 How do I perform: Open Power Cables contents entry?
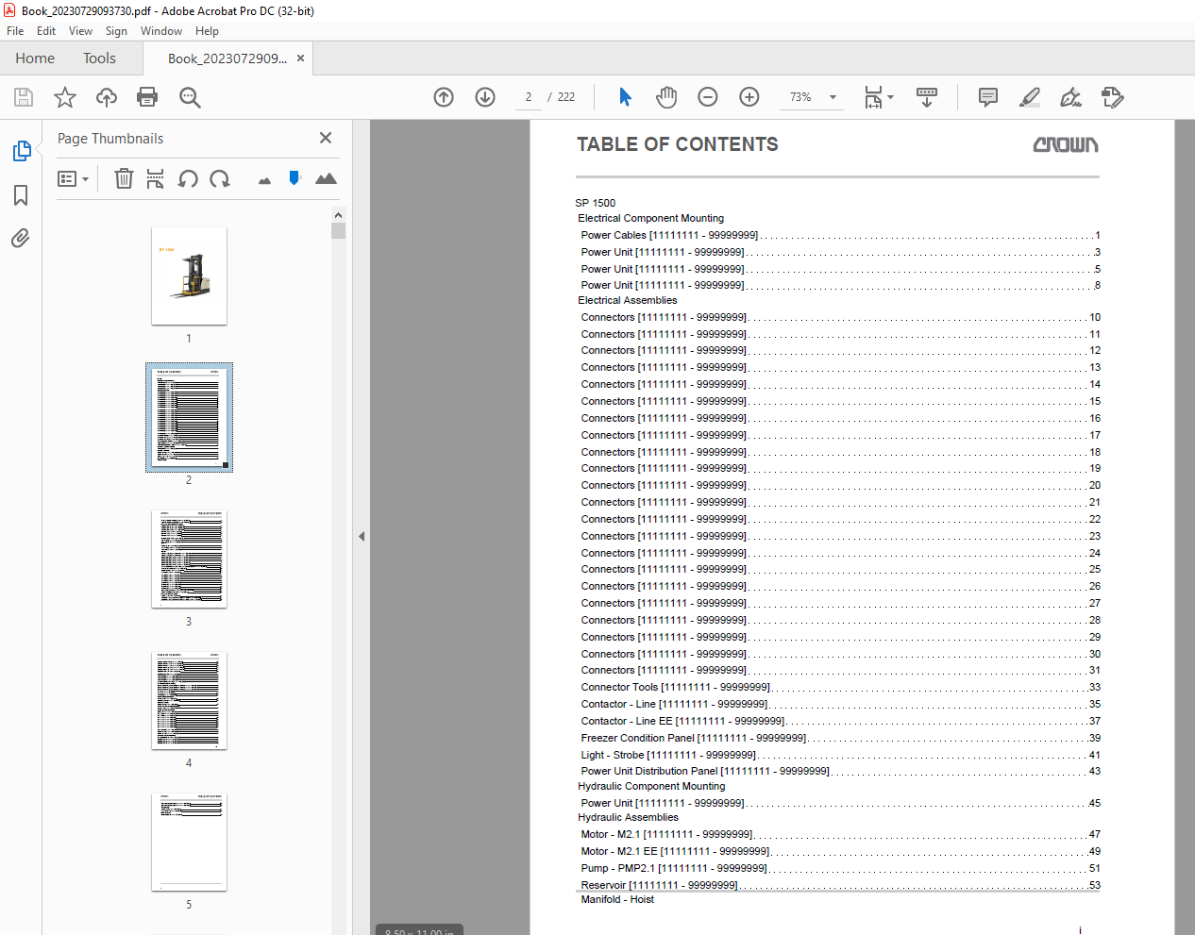point(839,235)
